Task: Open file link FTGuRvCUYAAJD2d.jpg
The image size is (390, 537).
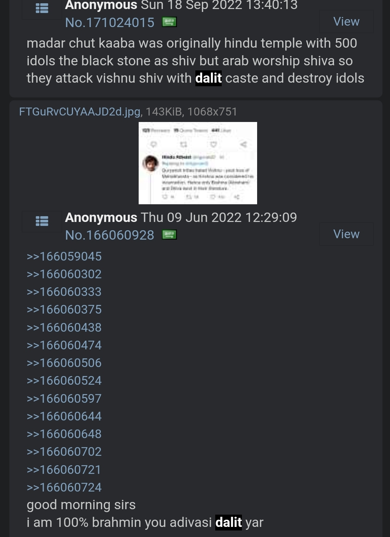Action: coord(79,112)
